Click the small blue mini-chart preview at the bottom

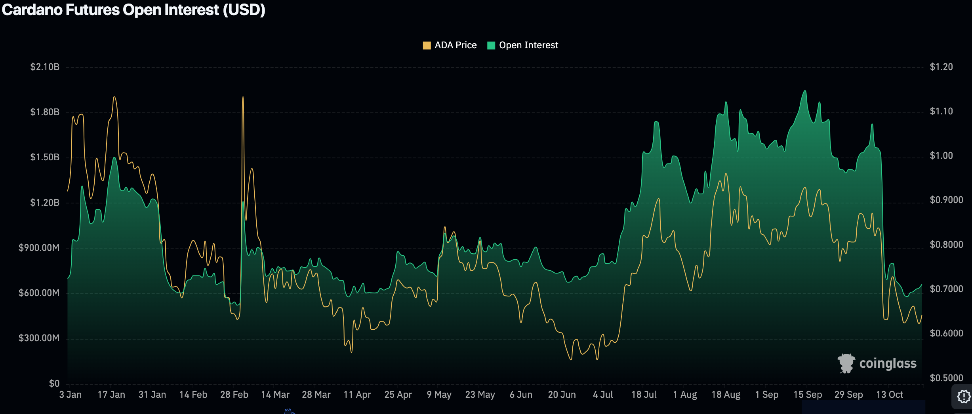point(289,411)
